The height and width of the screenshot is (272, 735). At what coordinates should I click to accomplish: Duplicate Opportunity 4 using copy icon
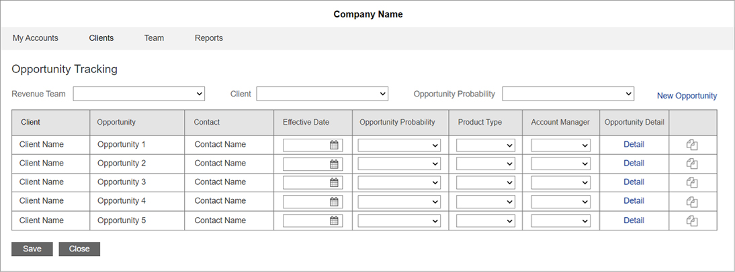[692, 202]
